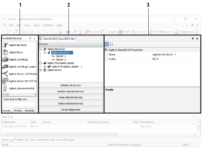Click the Name property value field
Image resolution: width=202 pixels, height=148 pixels.
(176, 55)
